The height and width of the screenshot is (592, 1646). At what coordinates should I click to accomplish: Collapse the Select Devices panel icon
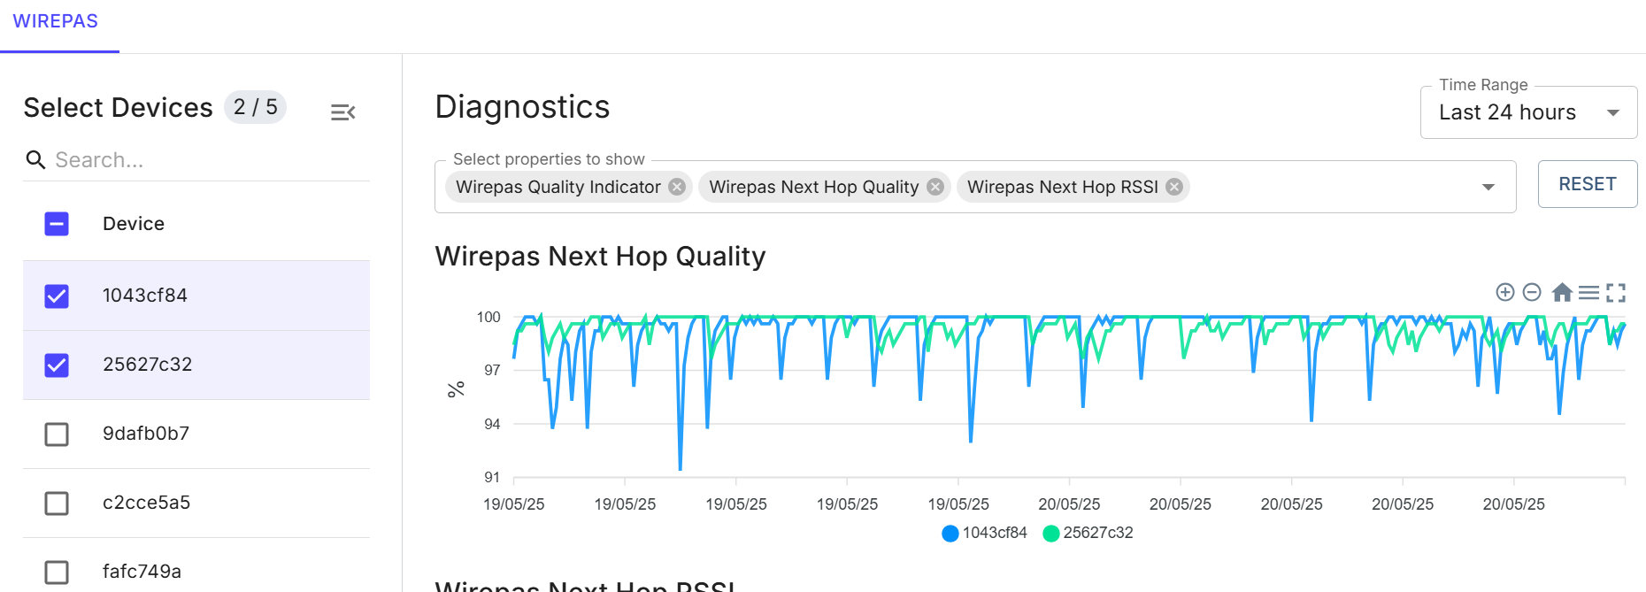pos(342,112)
